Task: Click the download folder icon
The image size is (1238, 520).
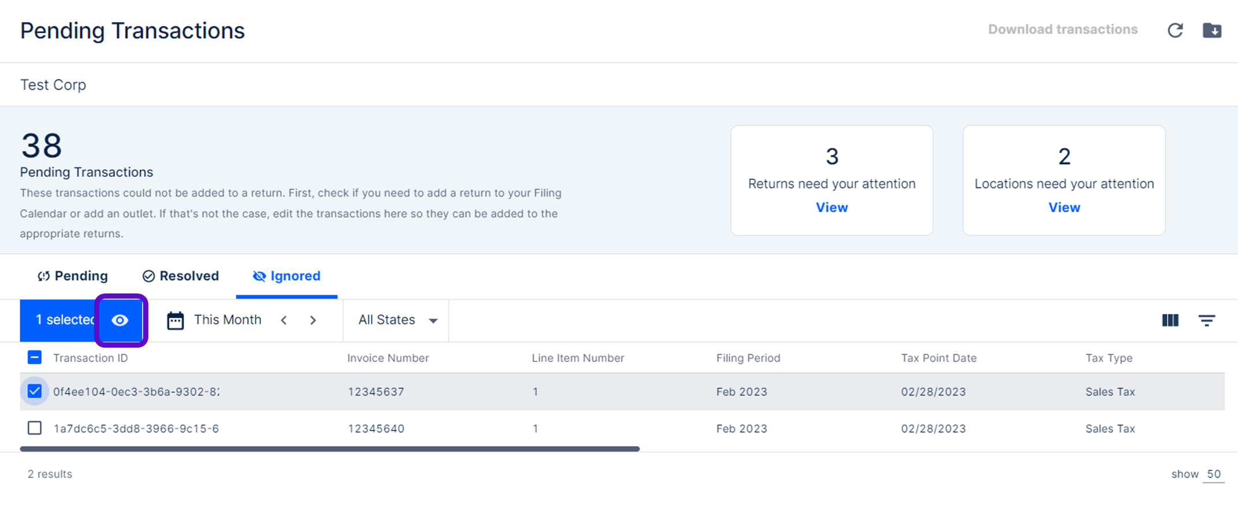Action: 1211,30
